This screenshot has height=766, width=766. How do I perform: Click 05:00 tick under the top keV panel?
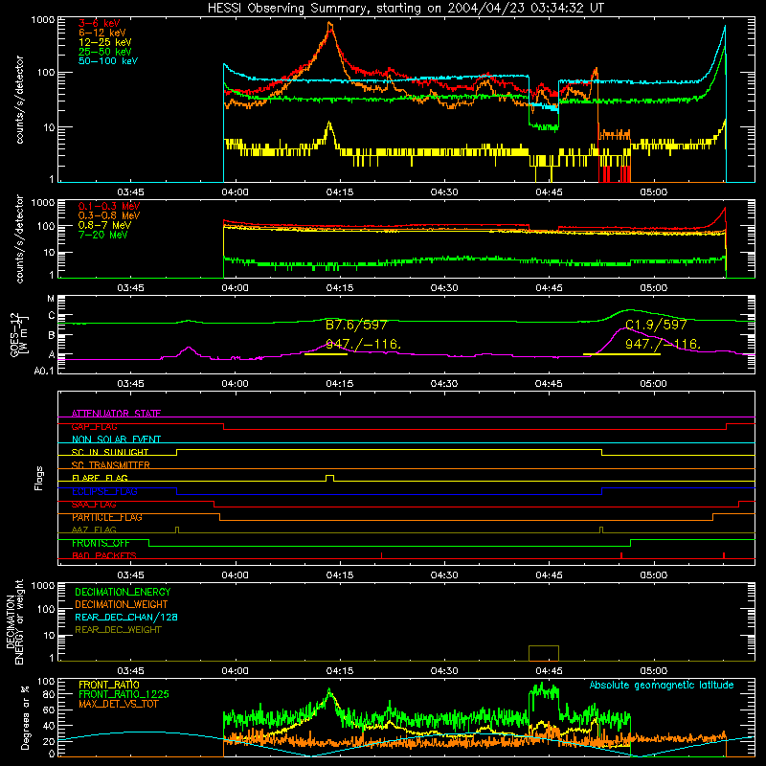[654, 192]
